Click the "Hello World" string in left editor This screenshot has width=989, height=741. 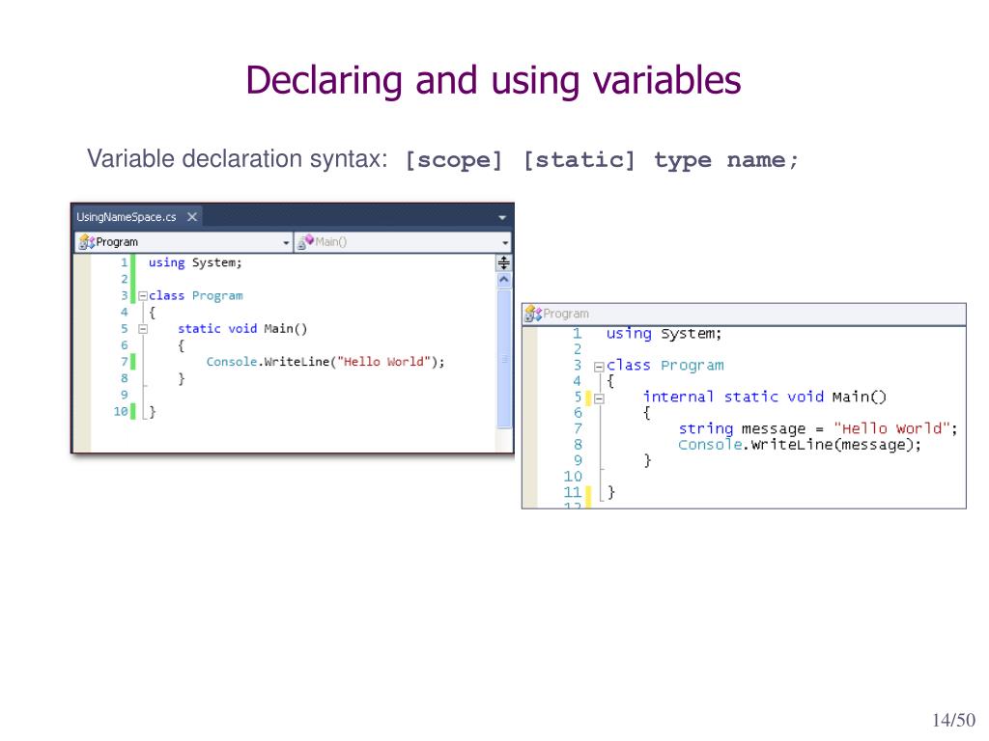(383, 362)
